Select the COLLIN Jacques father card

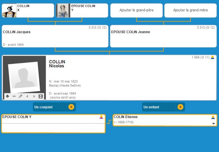click(x=55, y=36)
